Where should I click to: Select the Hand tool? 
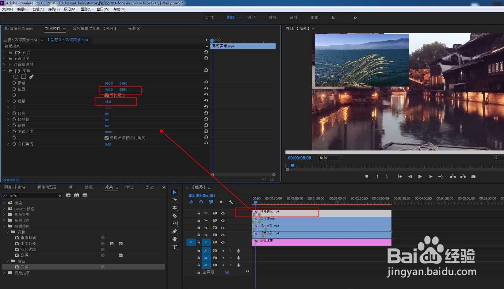click(x=175, y=239)
